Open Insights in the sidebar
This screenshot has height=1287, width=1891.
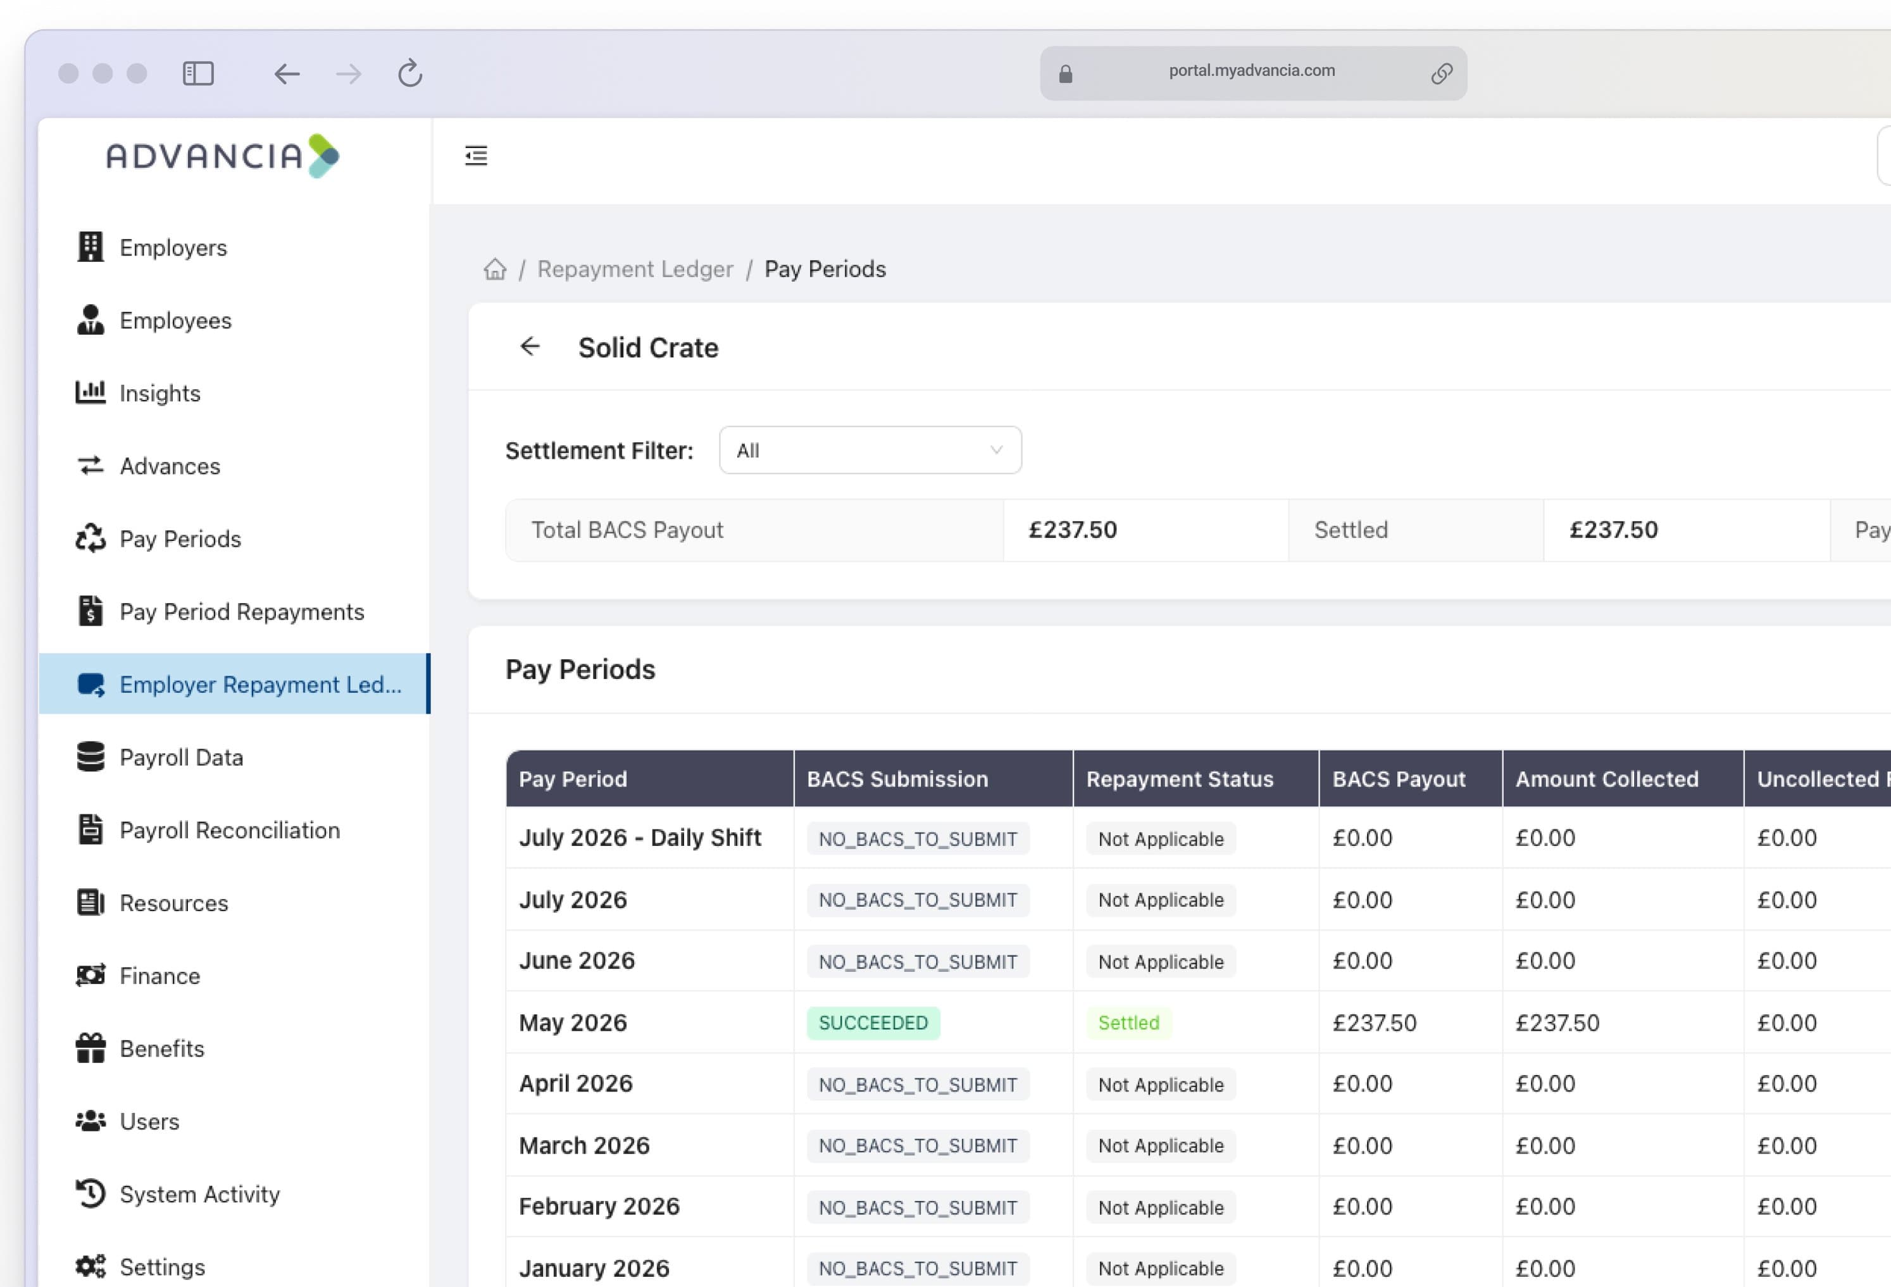point(234,393)
